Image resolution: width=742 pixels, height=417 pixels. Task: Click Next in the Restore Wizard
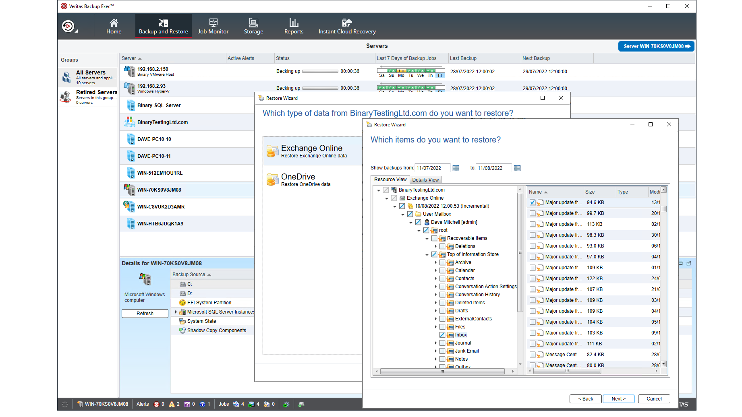[x=618, y=398]
